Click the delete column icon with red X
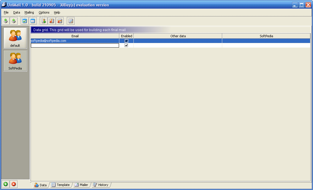The width and height of the screenshot is (313, 190). (52, 21)
